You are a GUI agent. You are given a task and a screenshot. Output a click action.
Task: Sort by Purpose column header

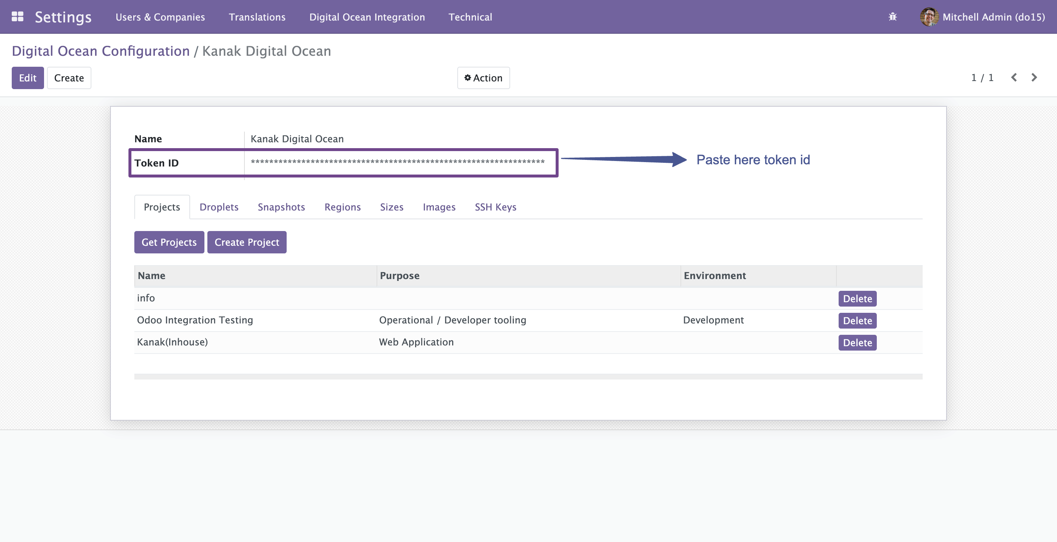(528, 276)
